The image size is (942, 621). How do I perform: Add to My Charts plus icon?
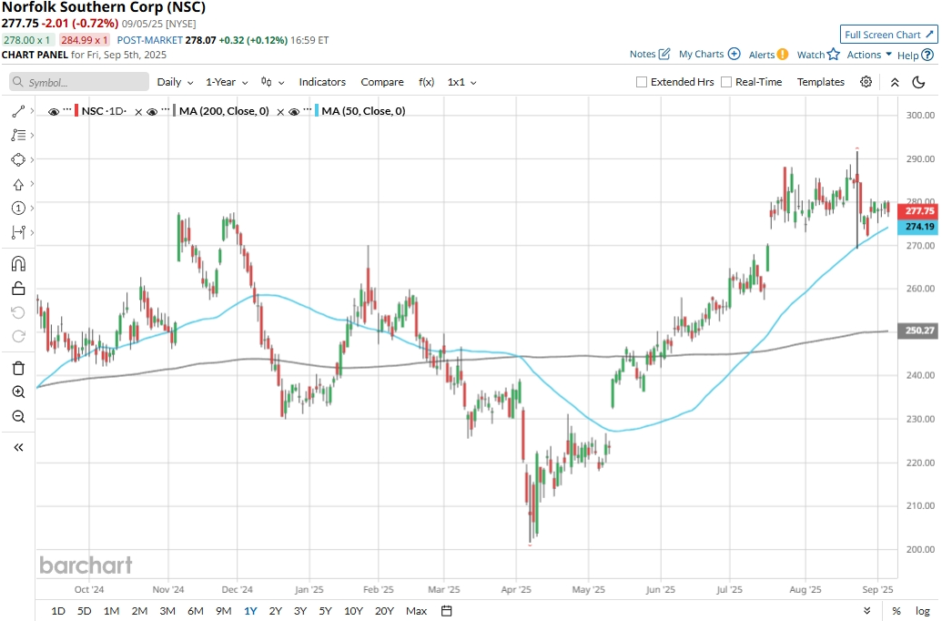click(x=734, y=54)
